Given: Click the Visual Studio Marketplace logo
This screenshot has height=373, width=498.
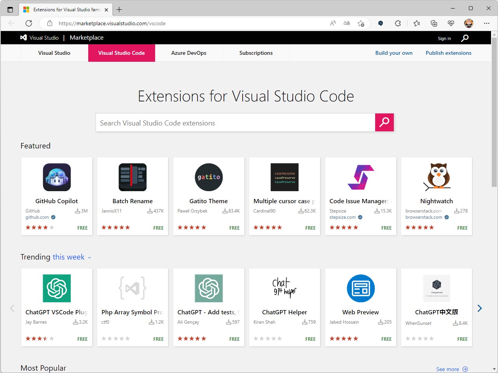Looking at the screenshot, I should pyautogui.click(x=39, y=38).
